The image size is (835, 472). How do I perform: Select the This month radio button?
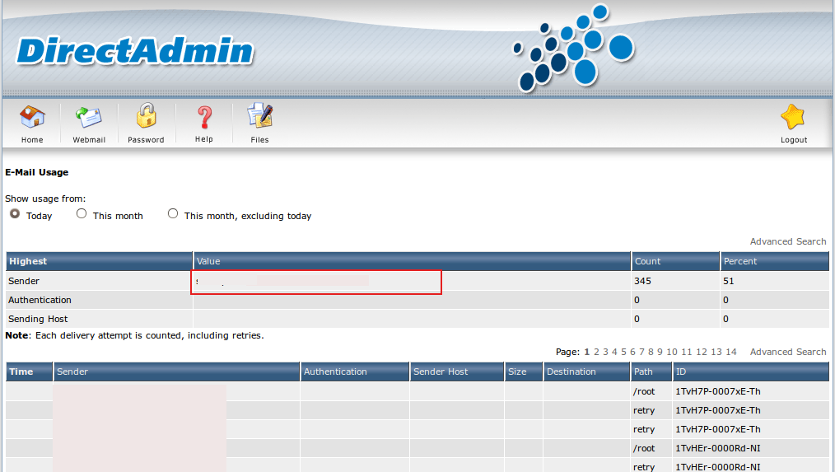82,214
